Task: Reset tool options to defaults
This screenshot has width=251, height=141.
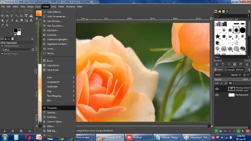Action: (x=30, y=131)
